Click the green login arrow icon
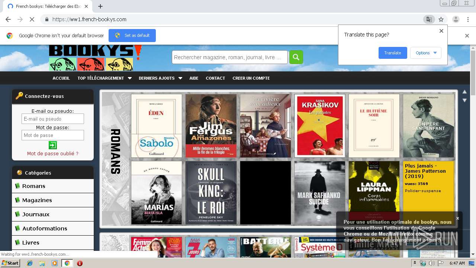 [x=52, y=145]
